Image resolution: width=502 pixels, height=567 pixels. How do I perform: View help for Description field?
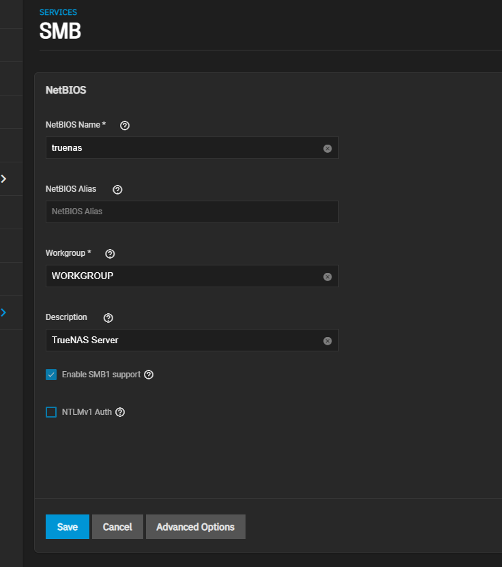pos(108,318)
